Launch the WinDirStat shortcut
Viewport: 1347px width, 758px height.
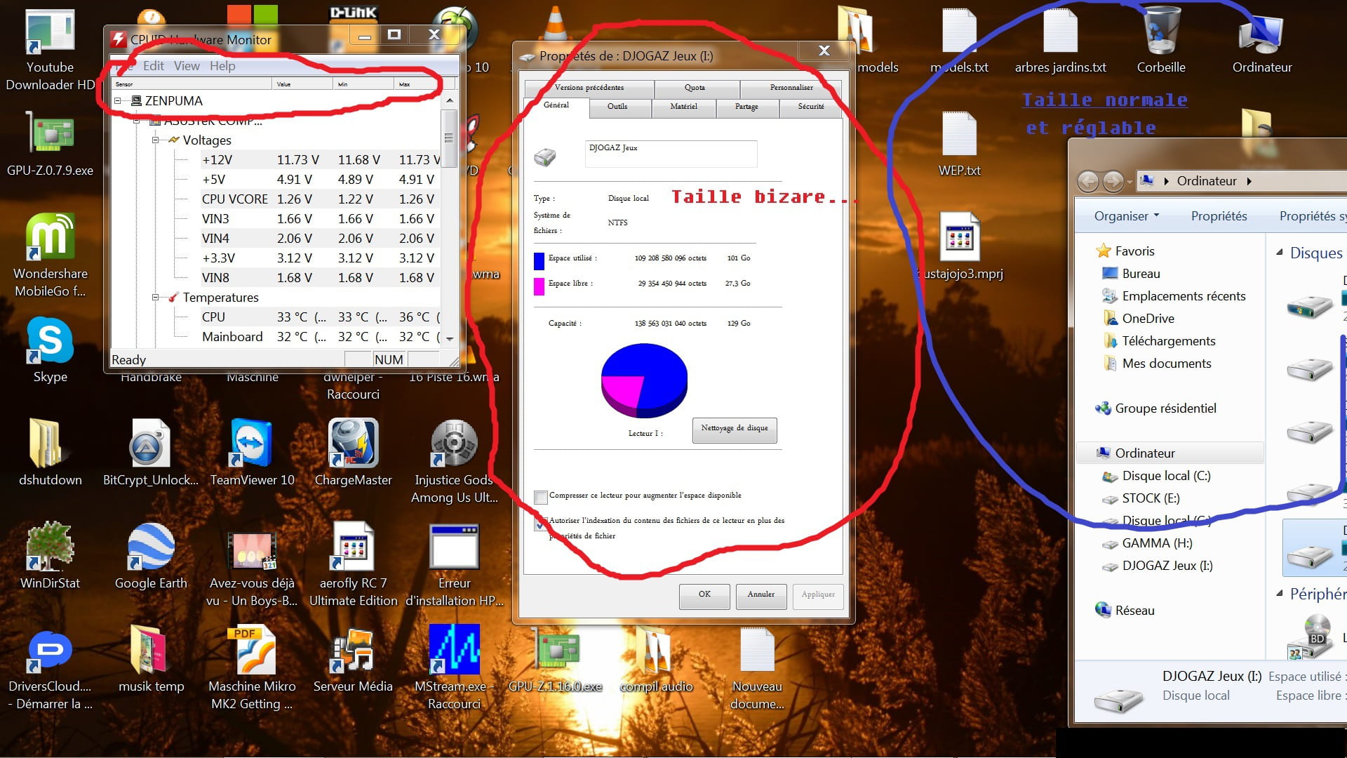50,556
